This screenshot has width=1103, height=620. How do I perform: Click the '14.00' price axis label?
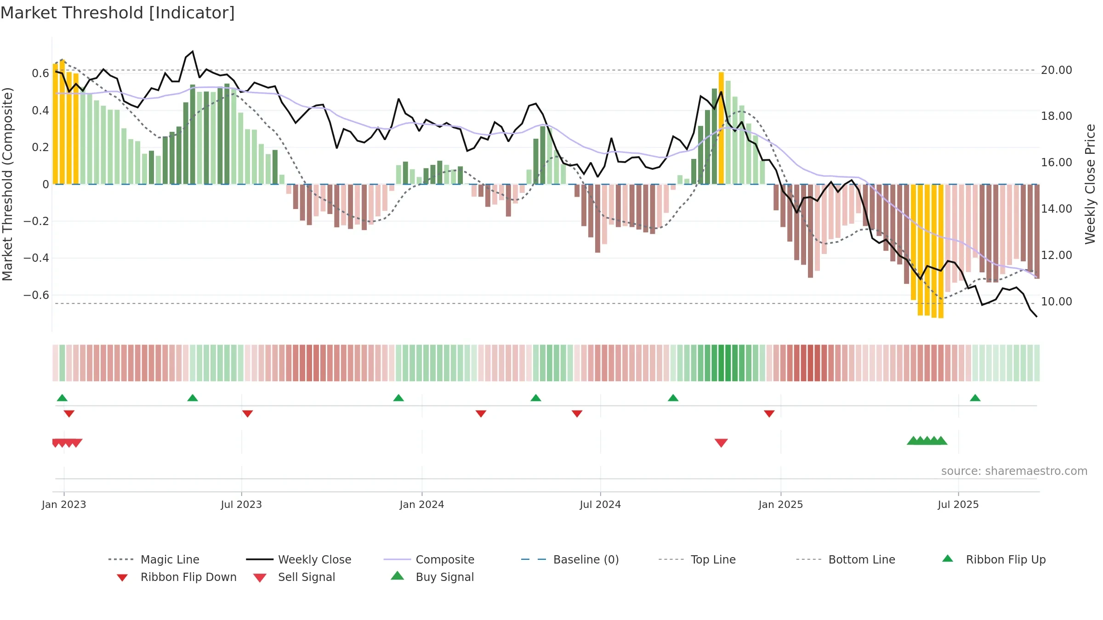pos(1057,209)
